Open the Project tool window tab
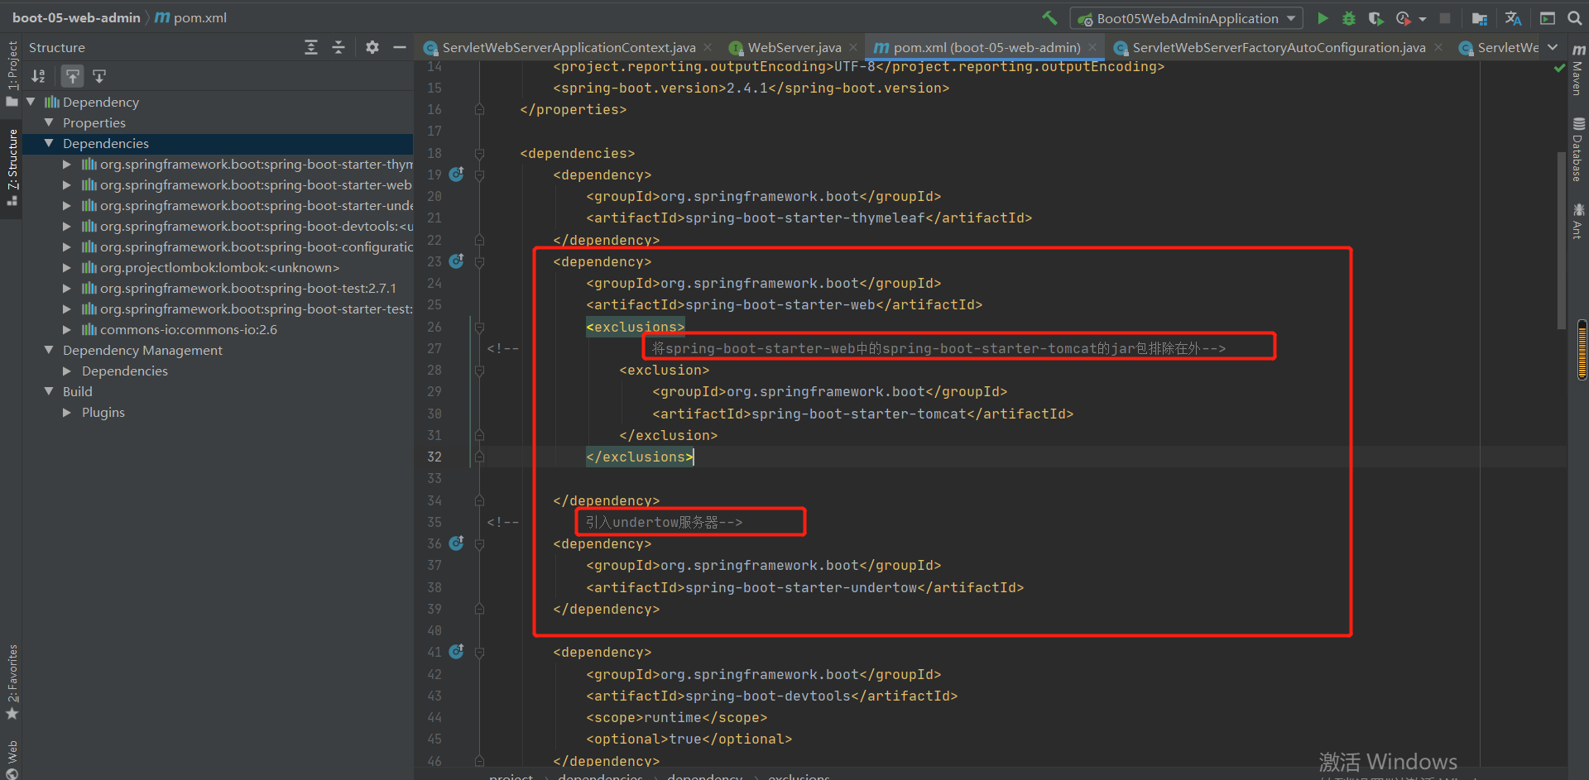The height and width of the screenshot is (780, 1589). (x=12, y=73)
